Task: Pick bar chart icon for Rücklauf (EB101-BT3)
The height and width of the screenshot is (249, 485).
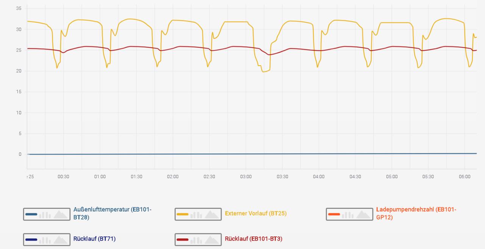Action: 196,240
